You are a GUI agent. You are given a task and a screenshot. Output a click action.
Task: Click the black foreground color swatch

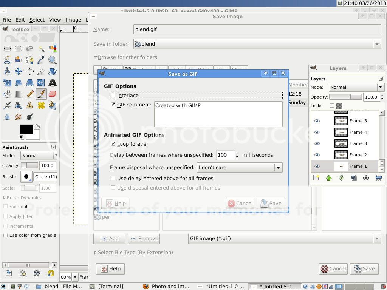tap(27, 129)
